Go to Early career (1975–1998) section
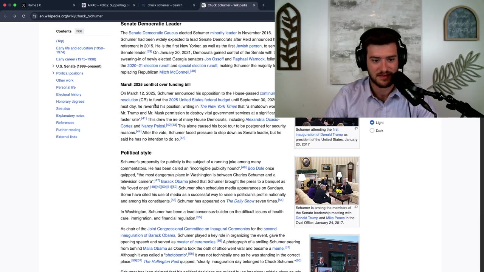This screenshot has width=484, height=272. coord(76,59)
